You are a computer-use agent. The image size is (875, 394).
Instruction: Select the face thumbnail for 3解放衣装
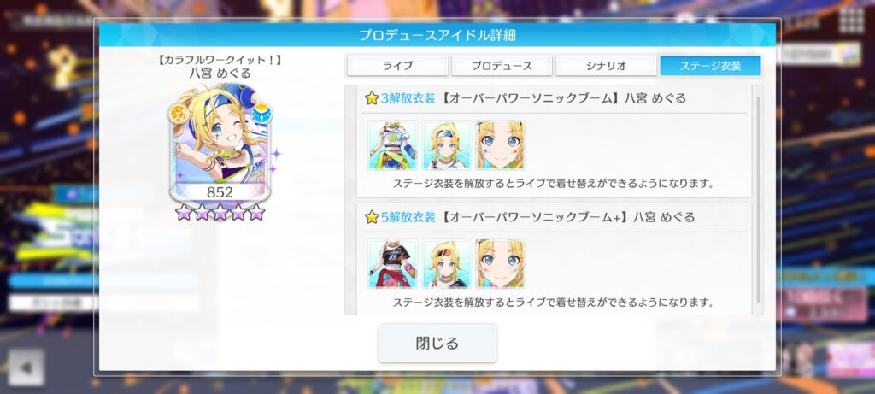pos(501,145)
